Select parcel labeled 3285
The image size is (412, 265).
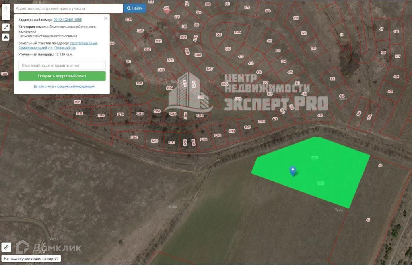pos(147,49)
